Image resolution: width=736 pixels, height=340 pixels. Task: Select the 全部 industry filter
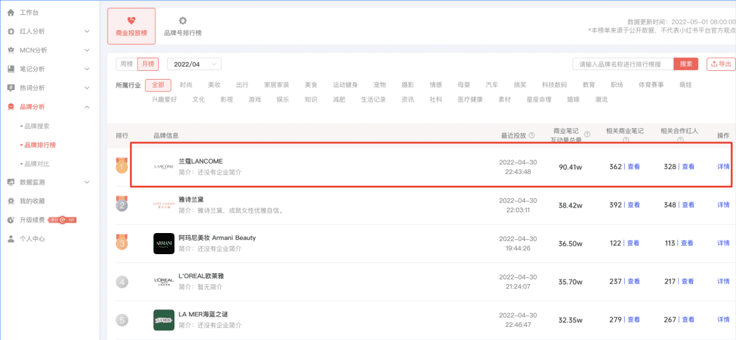click(x=158, y=85)
